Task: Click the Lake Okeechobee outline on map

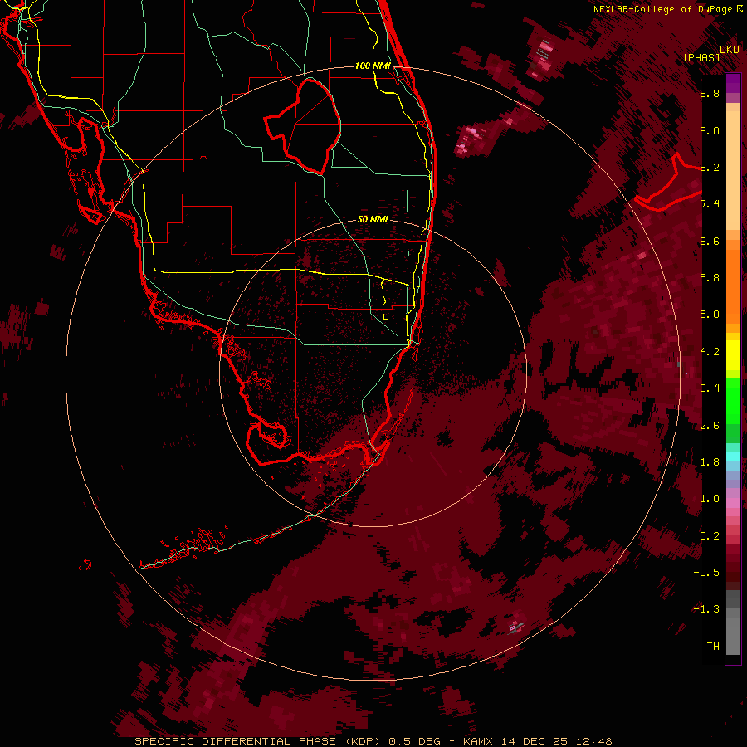Action: 302,126
